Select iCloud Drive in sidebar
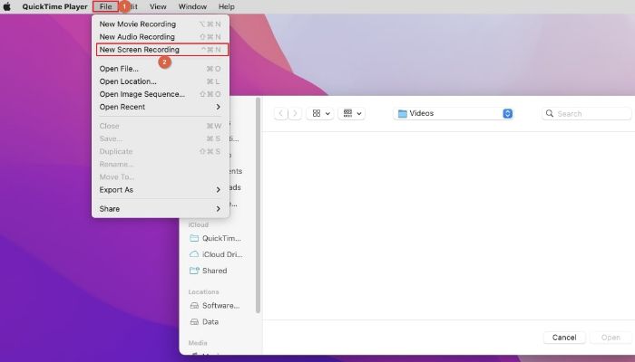This screenshot has height=362, width=635. 216,254
